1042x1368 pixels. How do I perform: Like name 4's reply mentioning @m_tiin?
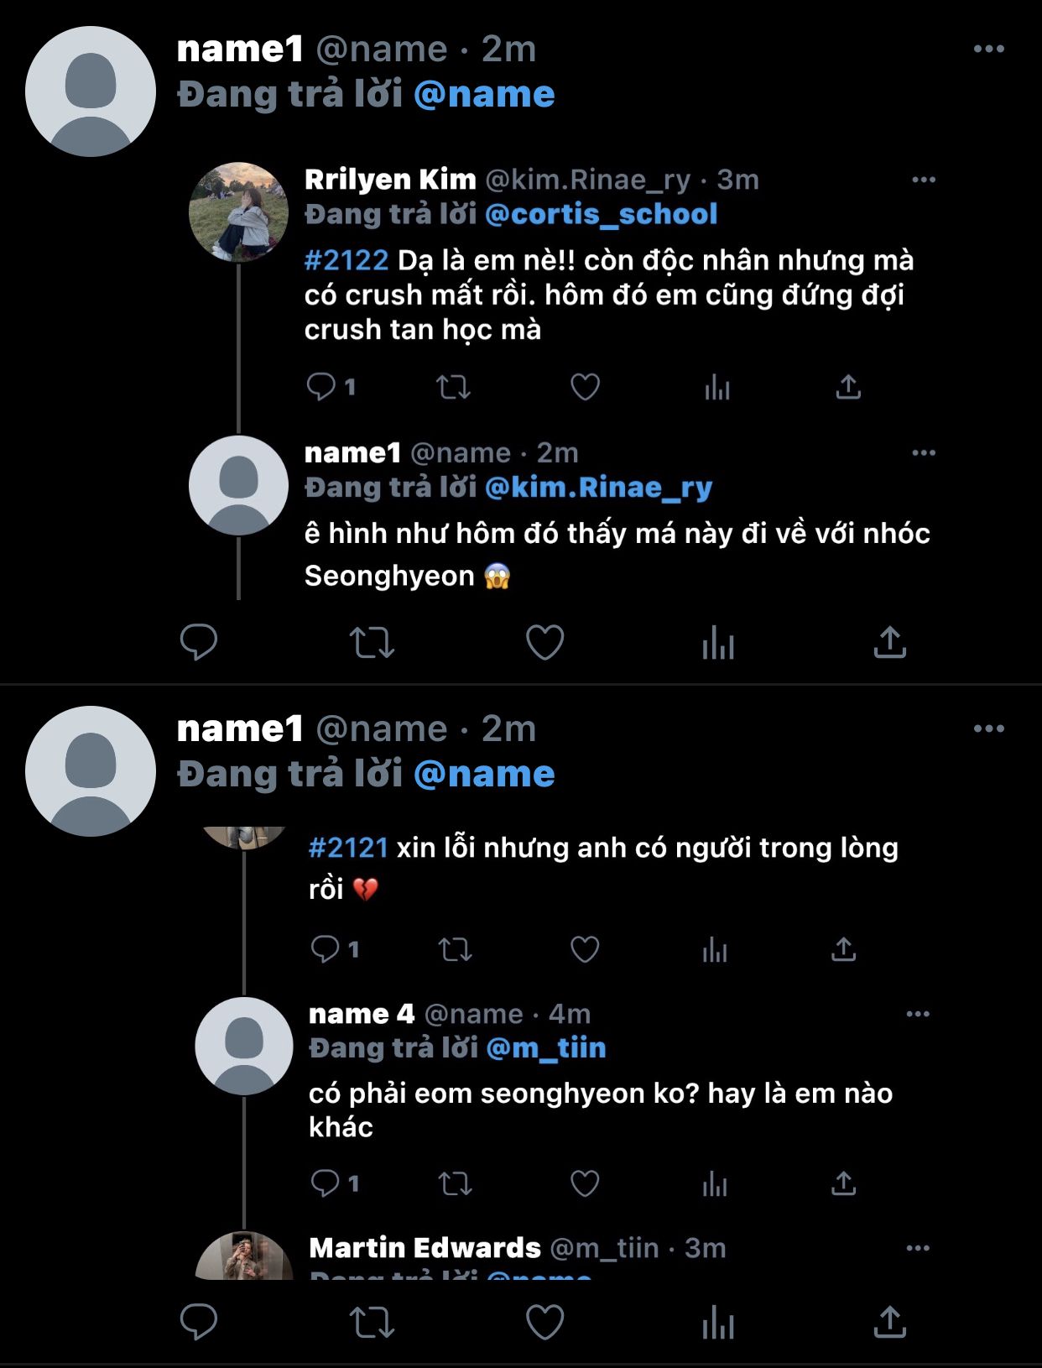pyautogui.click(x=585, y=1183)
